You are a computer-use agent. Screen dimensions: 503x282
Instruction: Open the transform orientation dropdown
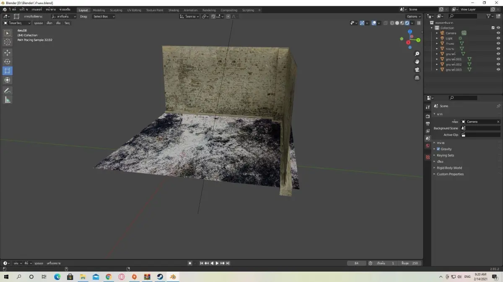click(189, 16)
